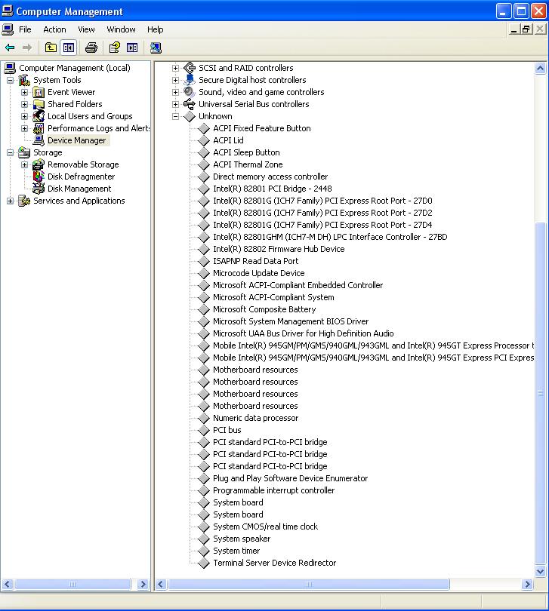
Task: Click the Computer Management title bar icon
Action: tap(7, 11)
